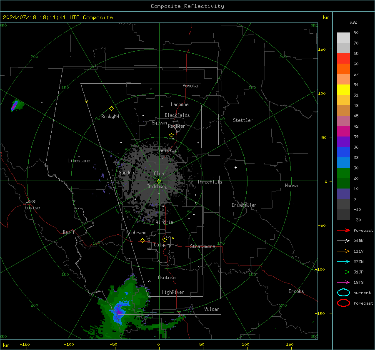Click the Drumheller label
375x350 pixels.
[x=244, y=205]
